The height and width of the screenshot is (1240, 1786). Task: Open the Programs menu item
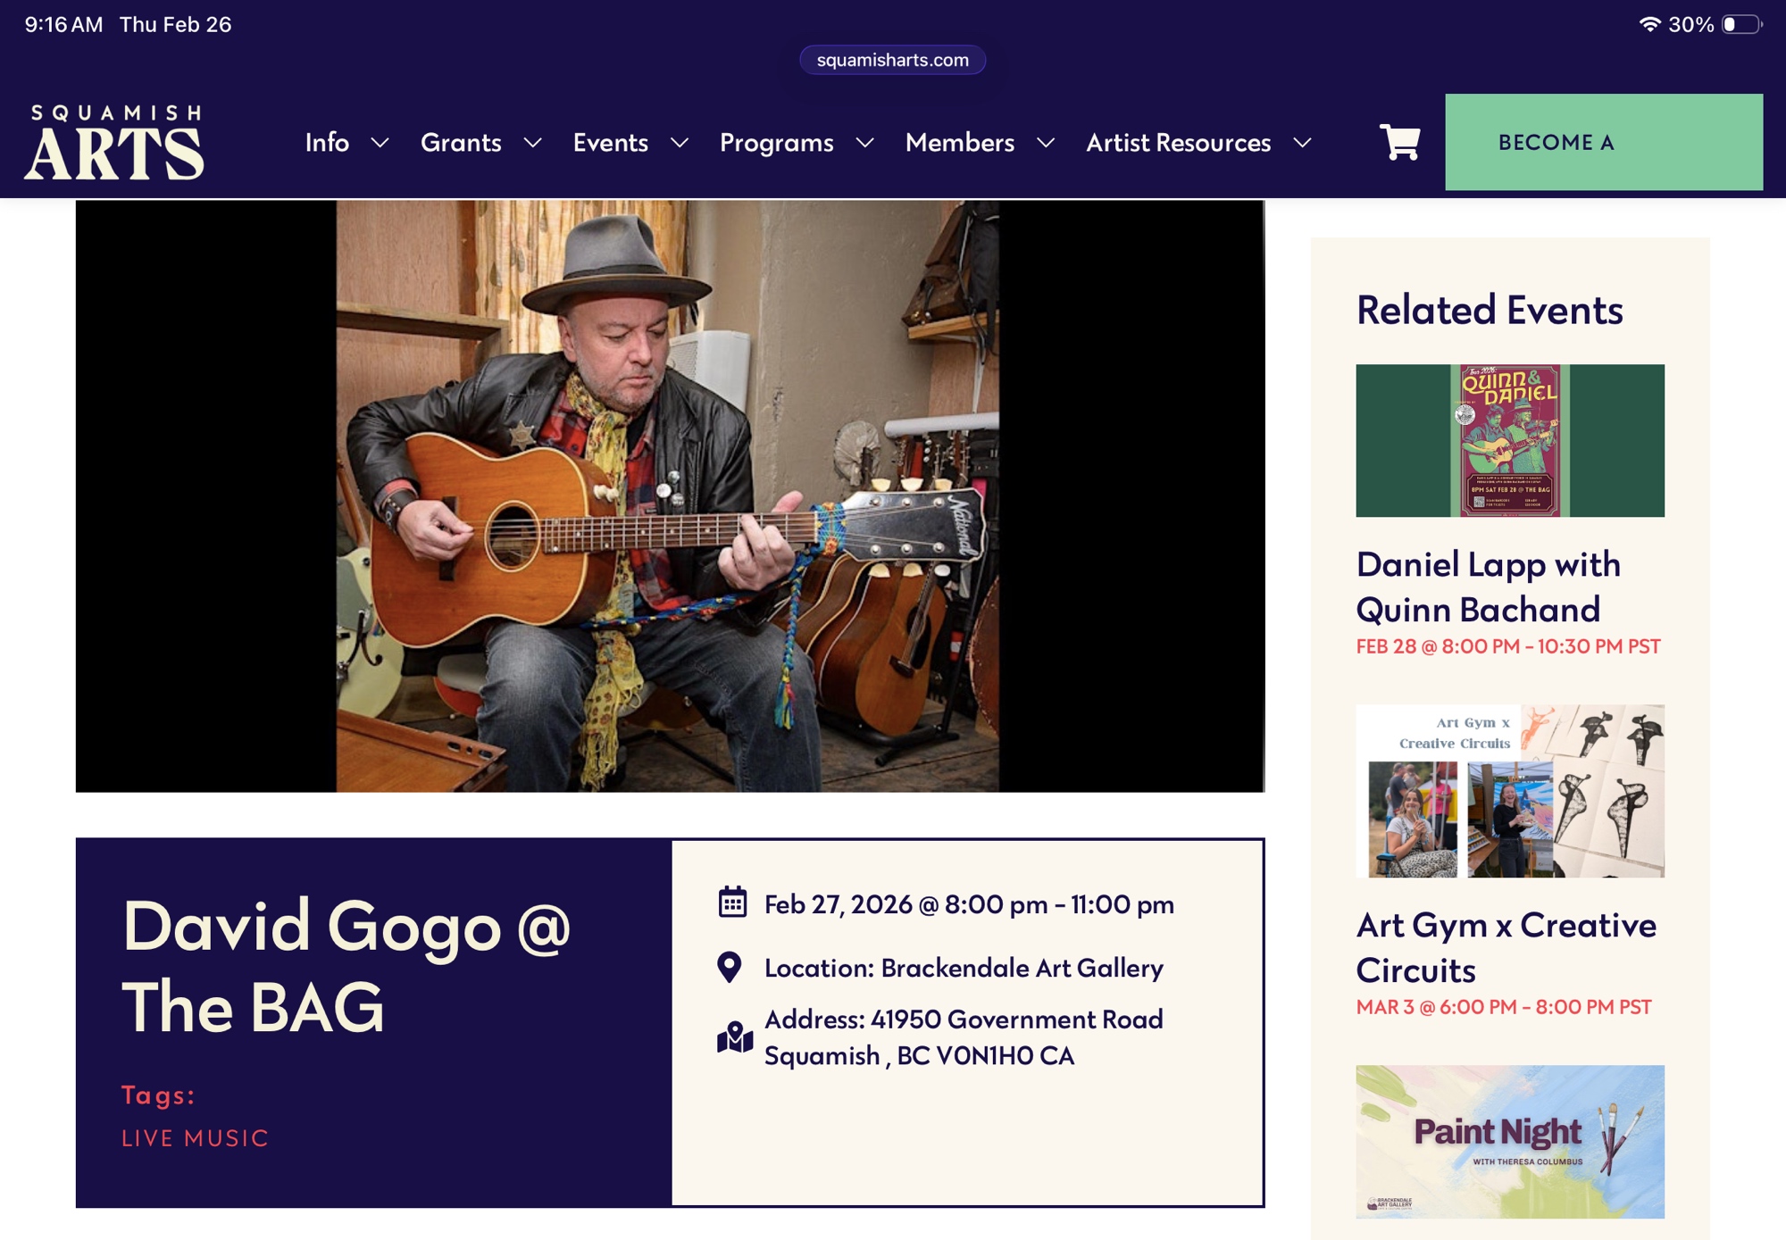(x=776, y=143)
